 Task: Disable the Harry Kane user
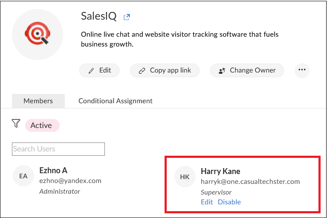pos(229,202)
